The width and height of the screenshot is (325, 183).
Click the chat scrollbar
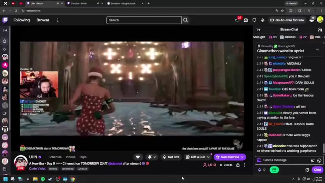[324, 148]
